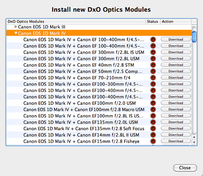Select row Canon EF 300mm f/2.8L USM
The height and width of the screenshot is (176, 203).
pyautogui.click(x=99, y=59)
